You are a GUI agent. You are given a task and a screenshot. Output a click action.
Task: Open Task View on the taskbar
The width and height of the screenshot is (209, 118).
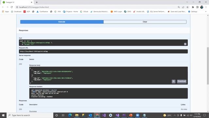63,115
